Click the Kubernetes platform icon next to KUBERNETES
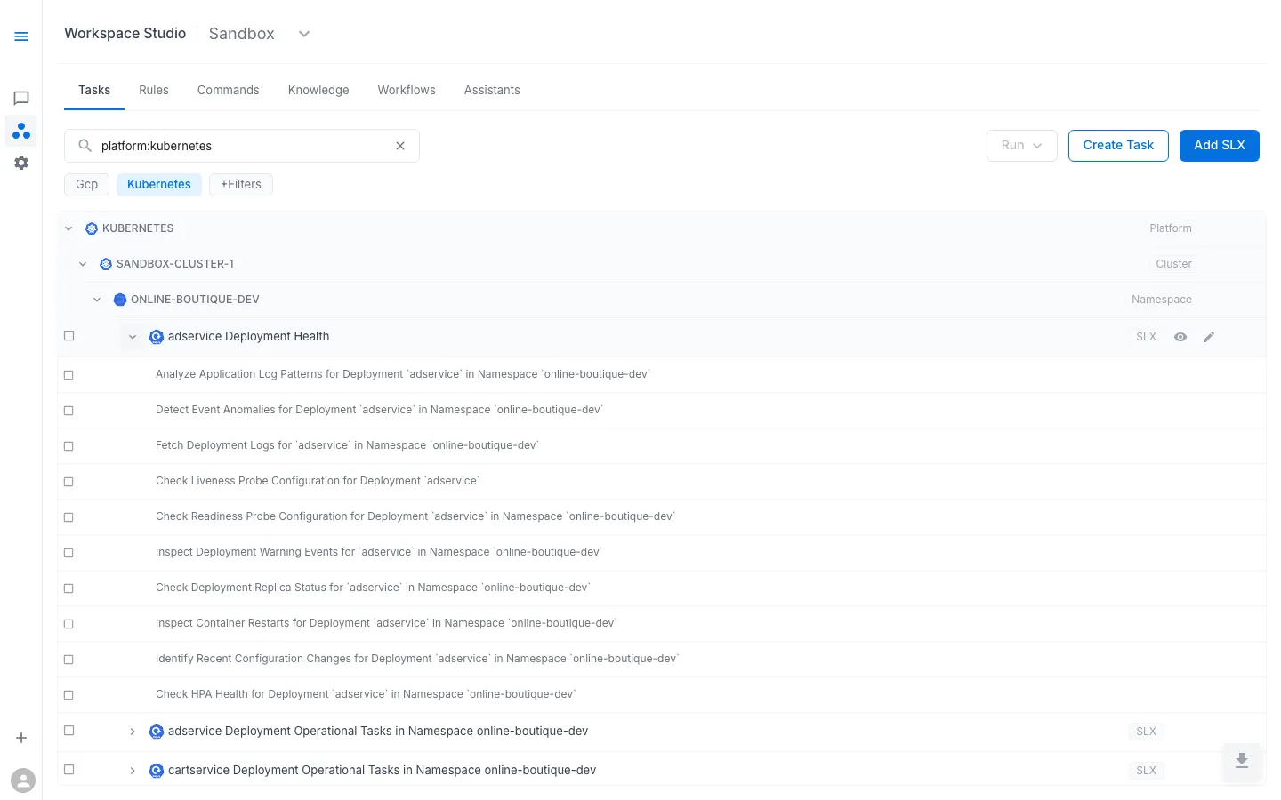Screen dimensions: 1281x800 tap(91, 228)
